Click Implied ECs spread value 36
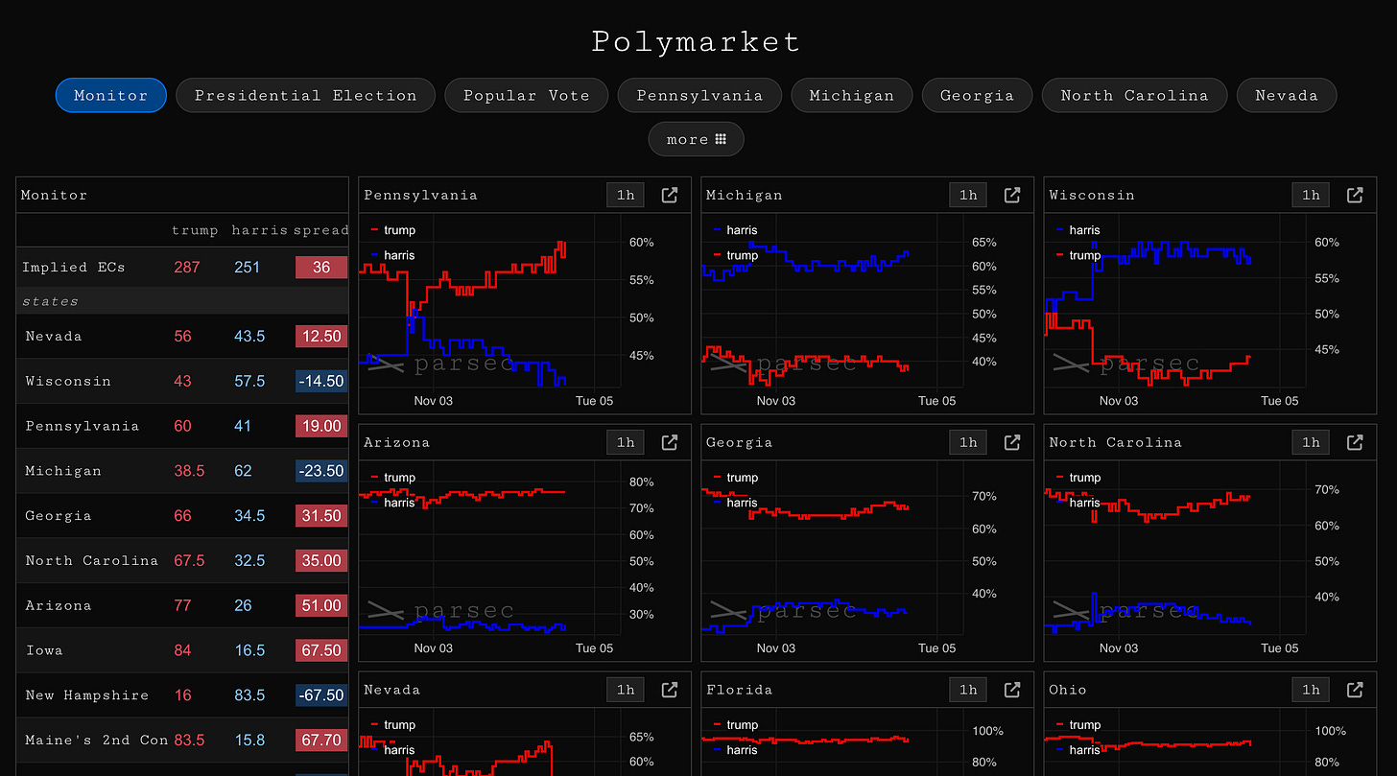Screen dimensions: 1397x776 321,268
